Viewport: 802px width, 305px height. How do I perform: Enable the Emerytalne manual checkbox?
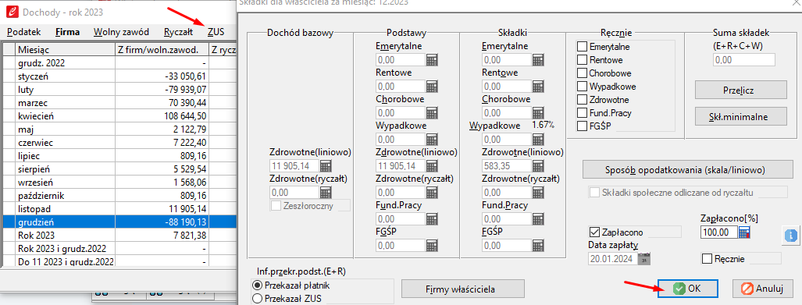[582, 47]
